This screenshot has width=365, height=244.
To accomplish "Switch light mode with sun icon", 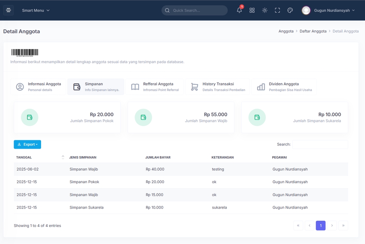I will tap(265, 10).
